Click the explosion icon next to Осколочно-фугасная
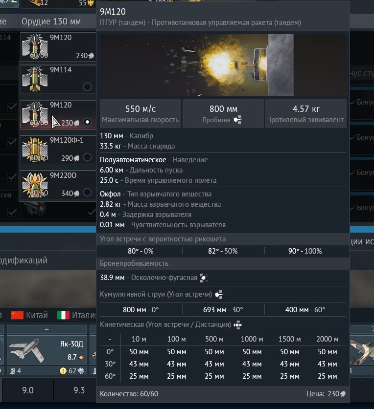 (204, 278)
